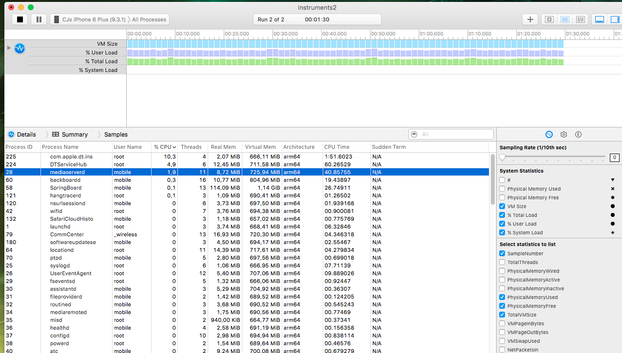Toggle the right inspector pane
Screen dimensions: 622x353
click(x=614, y=19)
